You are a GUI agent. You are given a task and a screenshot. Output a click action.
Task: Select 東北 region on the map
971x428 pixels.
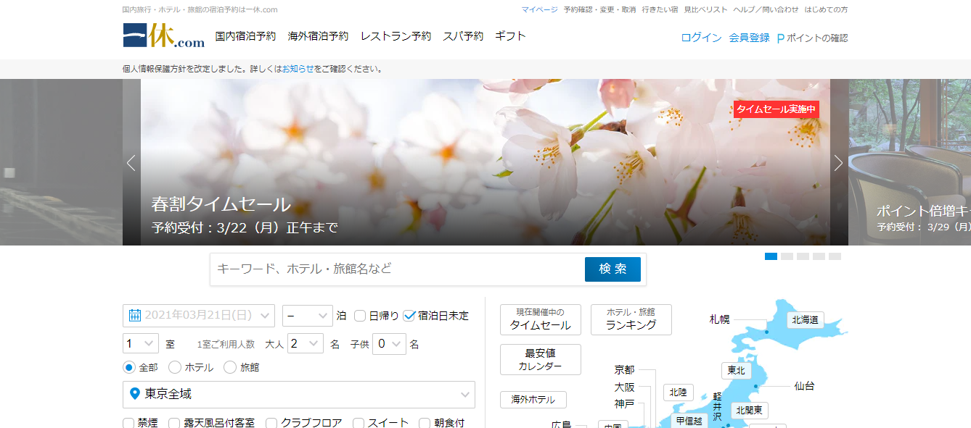click(x=737, y=371)
